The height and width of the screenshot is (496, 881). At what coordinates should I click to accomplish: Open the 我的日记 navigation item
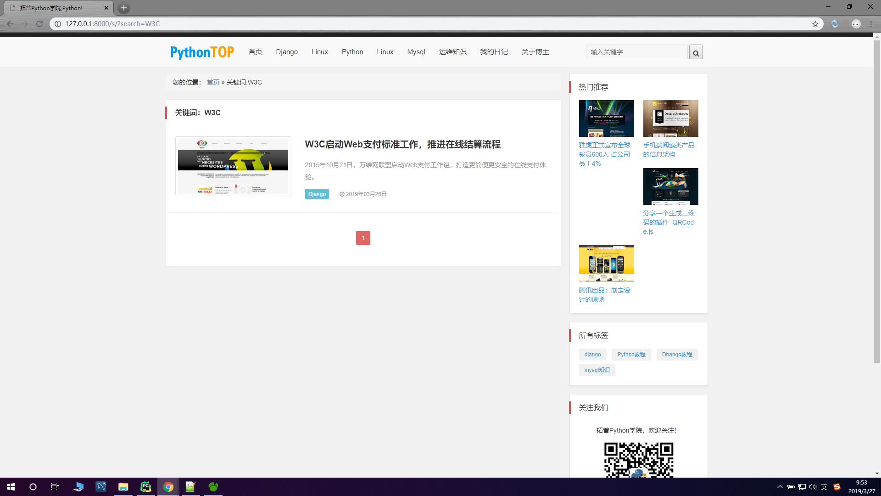click(494, 52)
